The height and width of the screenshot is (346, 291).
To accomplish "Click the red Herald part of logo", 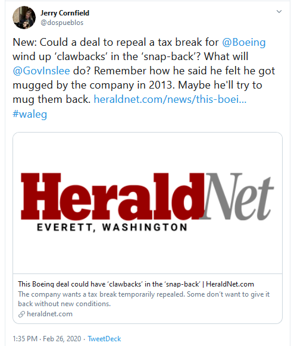I will pos(112,196).
